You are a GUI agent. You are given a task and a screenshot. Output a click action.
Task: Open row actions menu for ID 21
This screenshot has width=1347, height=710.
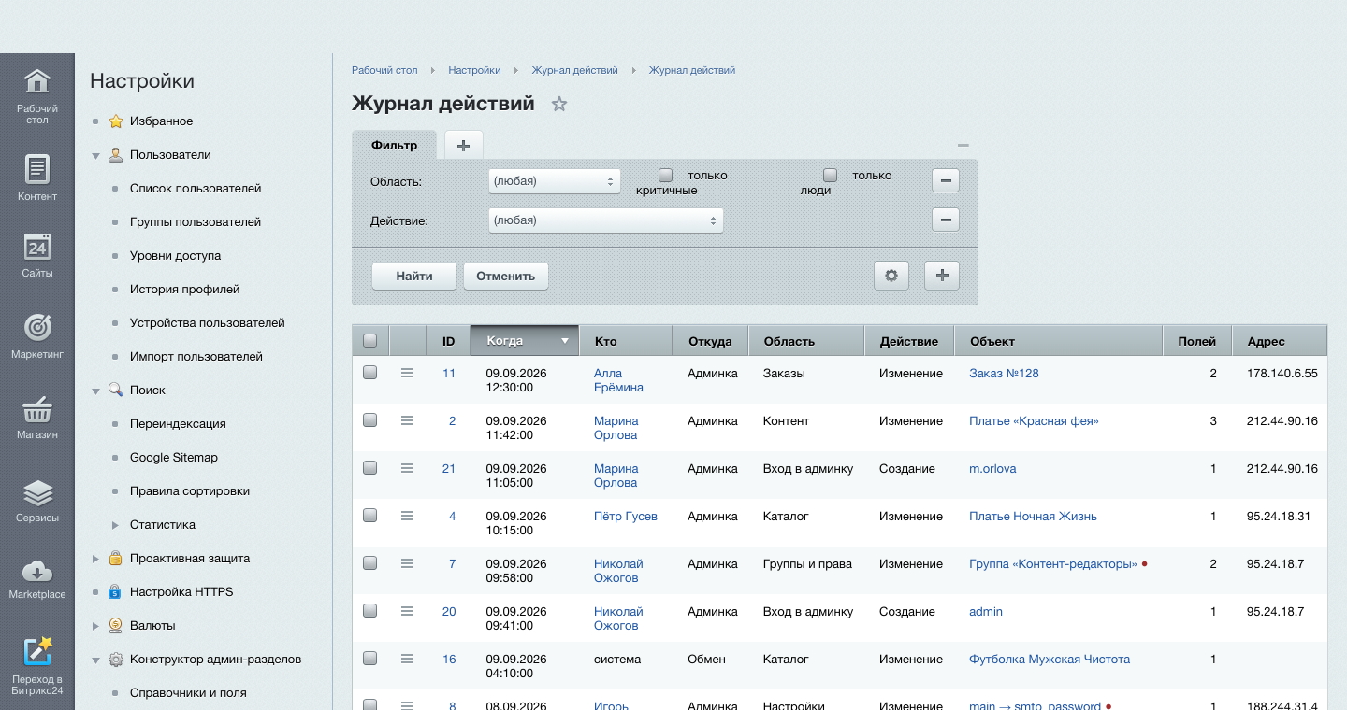point(407,468)
